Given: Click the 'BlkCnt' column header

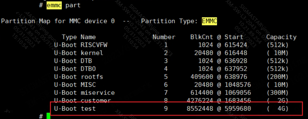Looking at the screenshot, I should coord(202,37).
